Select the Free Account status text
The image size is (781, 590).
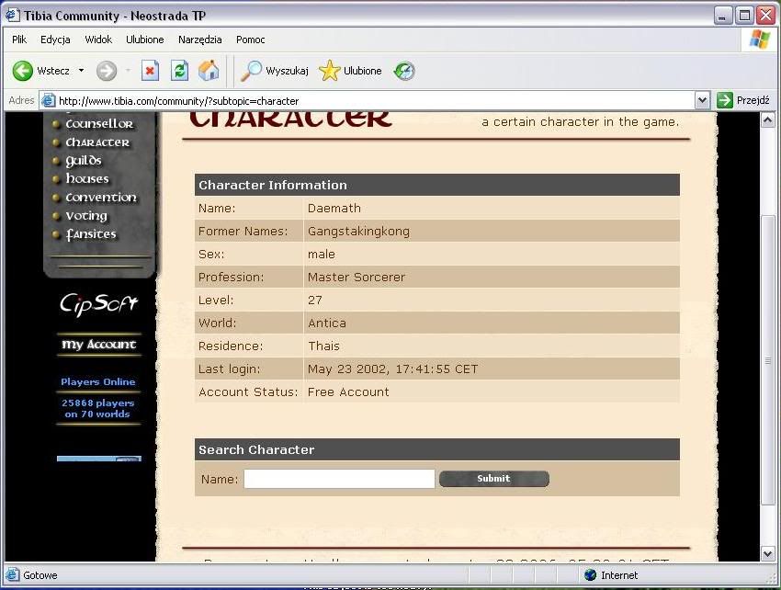348,391
